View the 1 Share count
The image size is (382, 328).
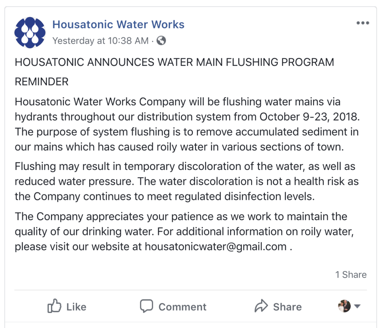(x=351, y=275)
